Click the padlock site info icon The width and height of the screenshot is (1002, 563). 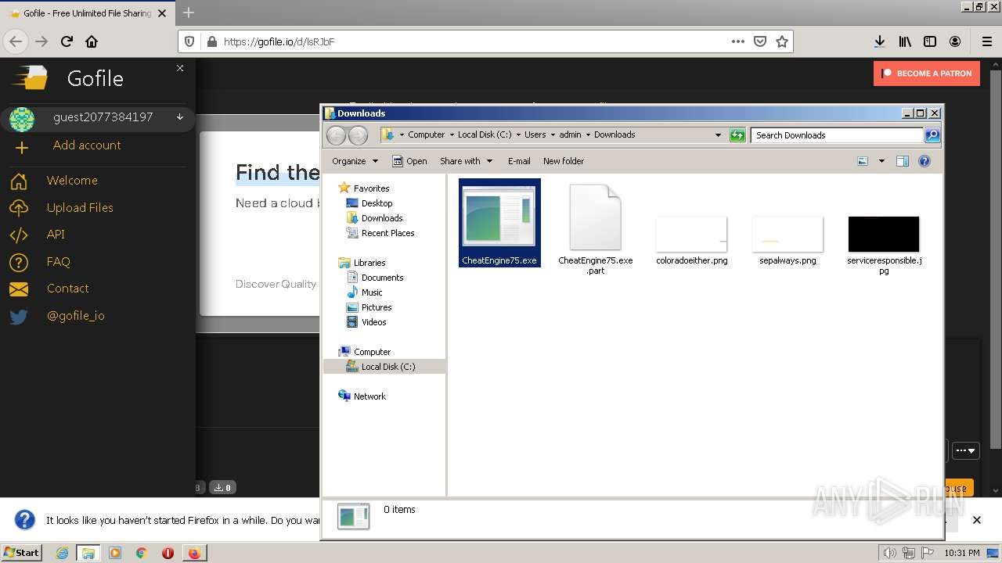(x=211, y=41)
